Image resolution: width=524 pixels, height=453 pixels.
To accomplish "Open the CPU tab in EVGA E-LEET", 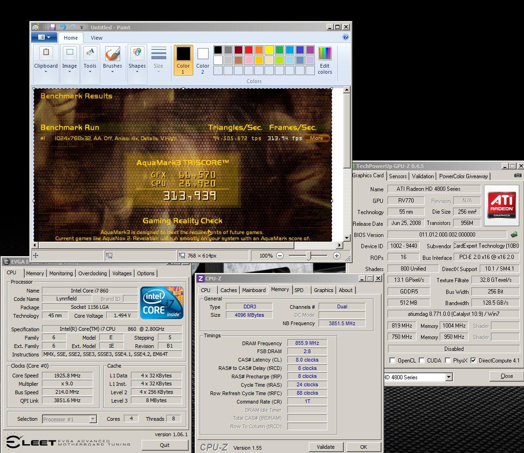I will (x=12, y=272).
